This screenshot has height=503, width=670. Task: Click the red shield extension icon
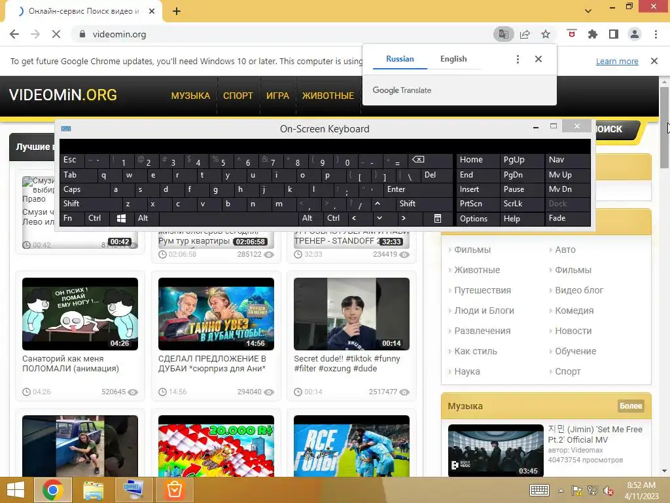tap(572, 34)
